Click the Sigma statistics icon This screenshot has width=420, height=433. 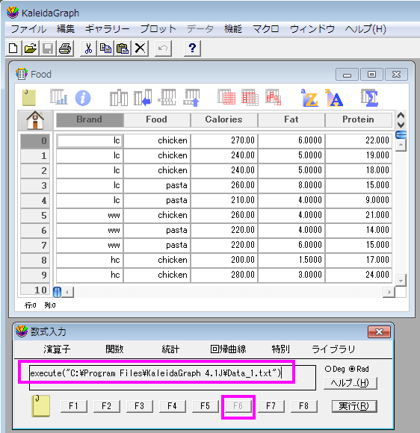tap(369, 98)
